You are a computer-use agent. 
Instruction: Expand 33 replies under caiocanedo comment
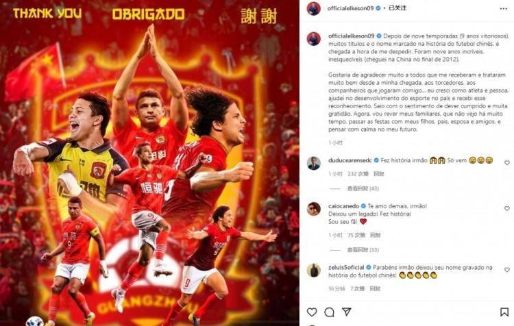(363, 250)
